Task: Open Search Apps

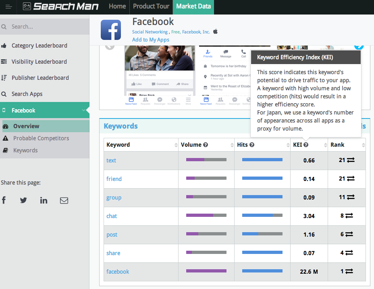Action: pos(27,94)
